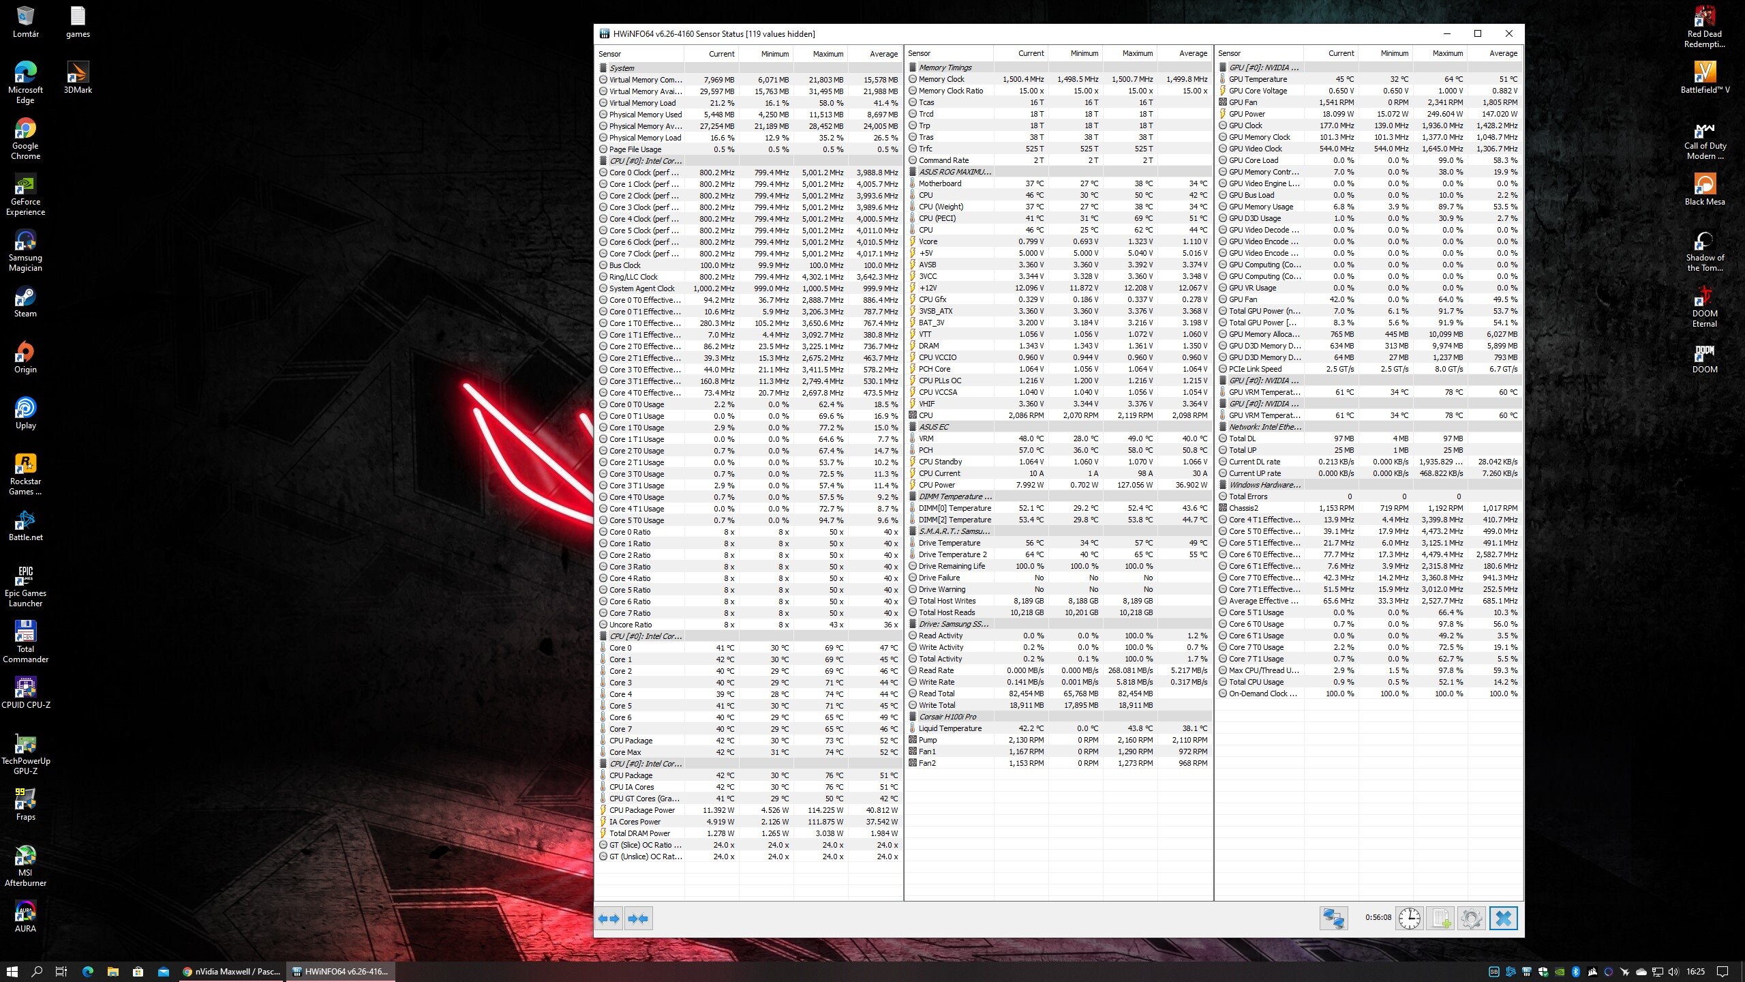Select the CPU Package Power row
The height and width of the screenshot is (982, 1745).
tap(748, 810)
